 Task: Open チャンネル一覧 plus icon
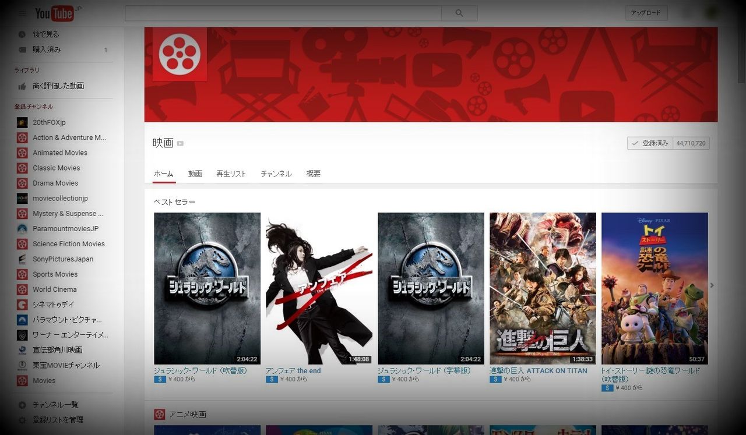pos(22,405)
